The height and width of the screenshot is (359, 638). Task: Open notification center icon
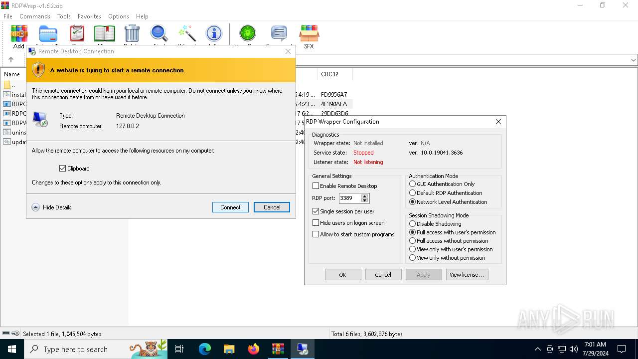(622, 349)
